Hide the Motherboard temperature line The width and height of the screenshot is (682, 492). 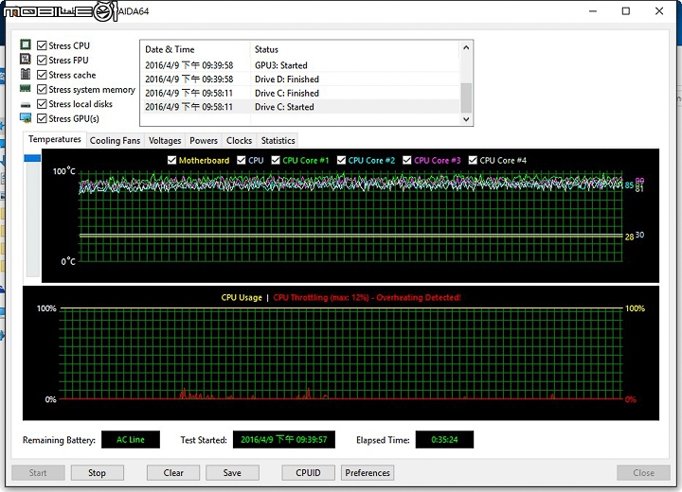coord(171,160)
